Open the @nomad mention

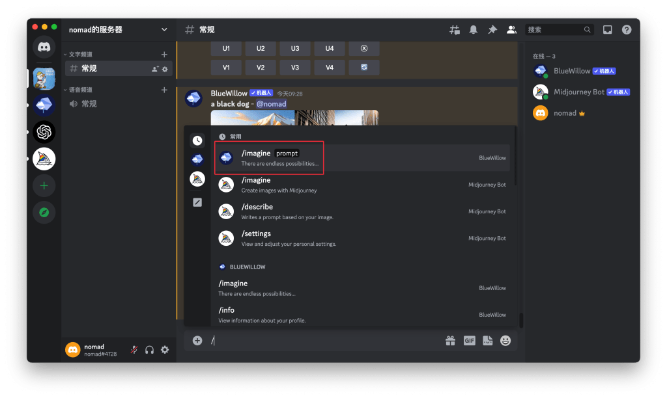coord(271,104)
